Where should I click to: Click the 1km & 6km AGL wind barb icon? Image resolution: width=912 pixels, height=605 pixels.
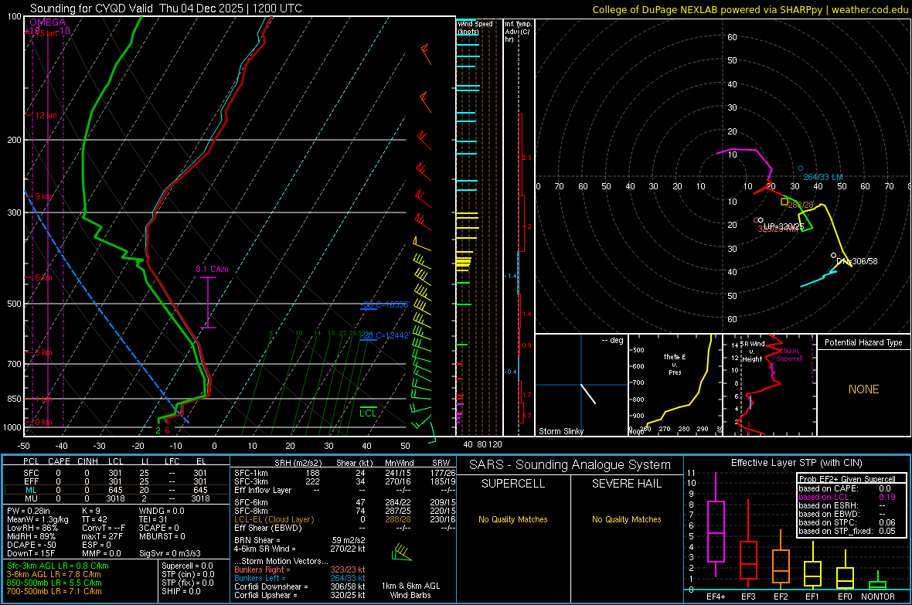click(x=401, y=552)
